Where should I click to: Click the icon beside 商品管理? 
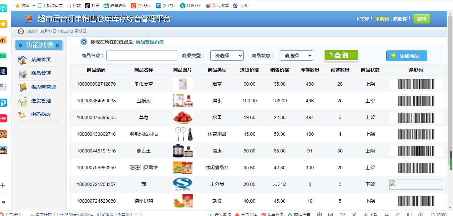tap(22, 74)
